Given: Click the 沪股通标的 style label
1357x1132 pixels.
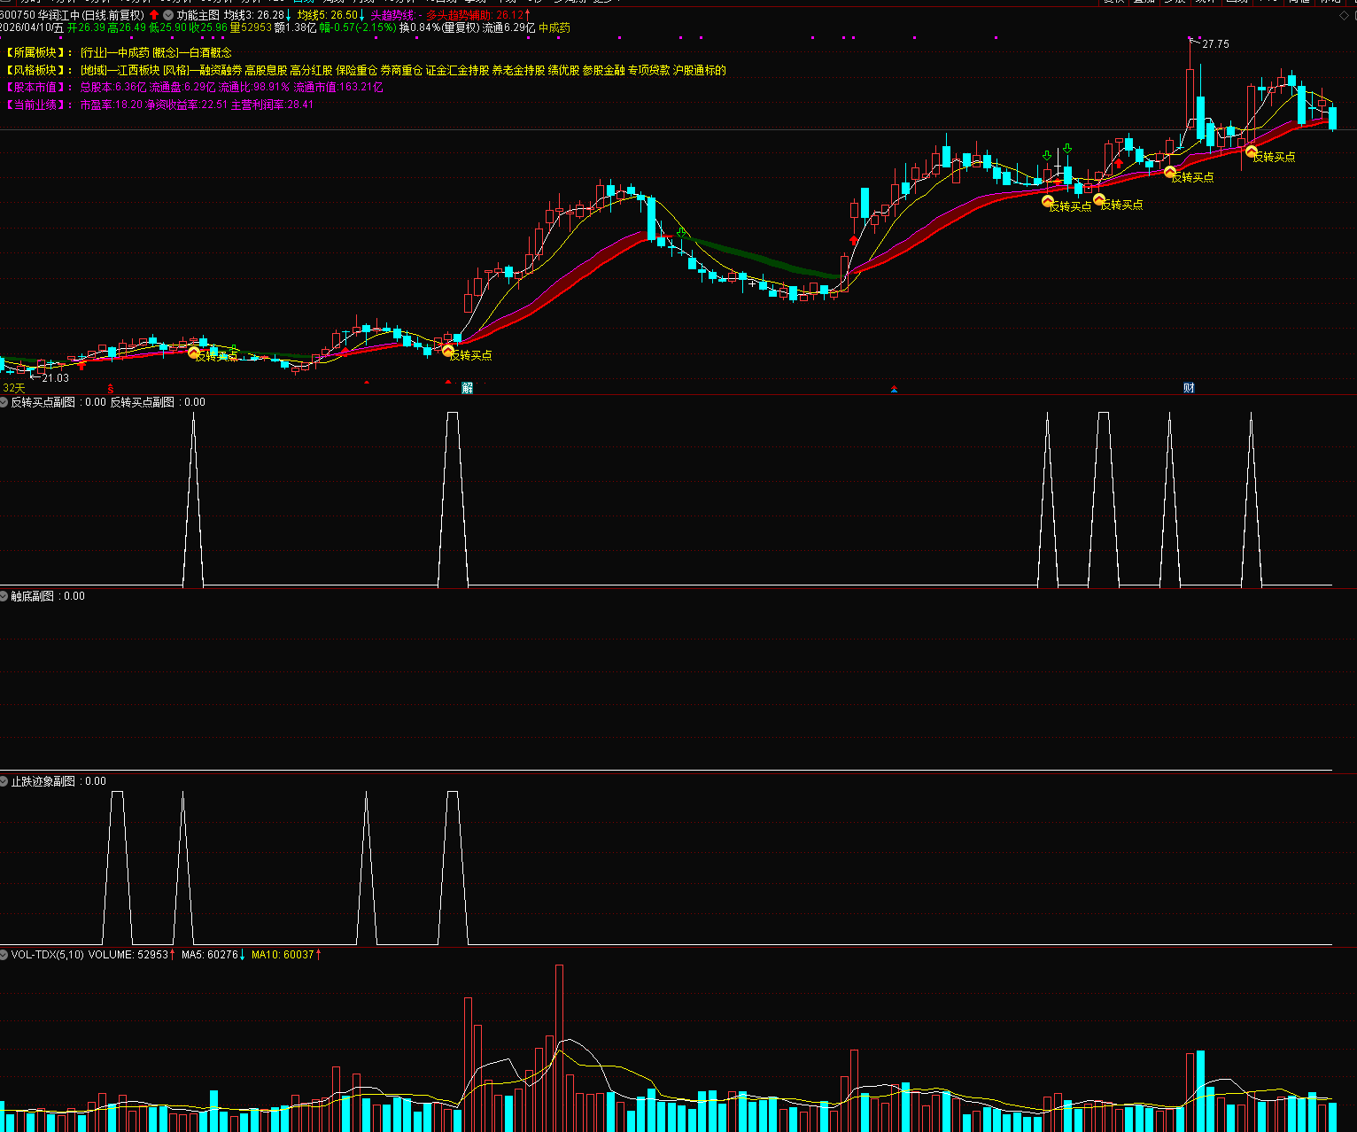Looking at the screenshot, I should pos(700,70).
